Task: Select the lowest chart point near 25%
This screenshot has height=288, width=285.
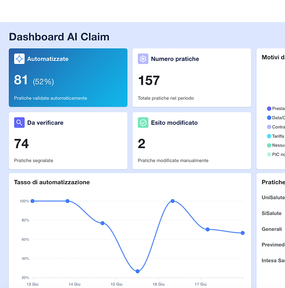Action: (x=138, y=271)
